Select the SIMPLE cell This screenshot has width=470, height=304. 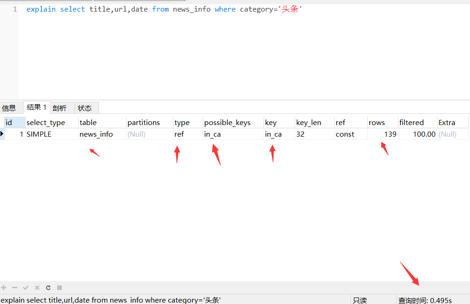click(x=52, y=134)
